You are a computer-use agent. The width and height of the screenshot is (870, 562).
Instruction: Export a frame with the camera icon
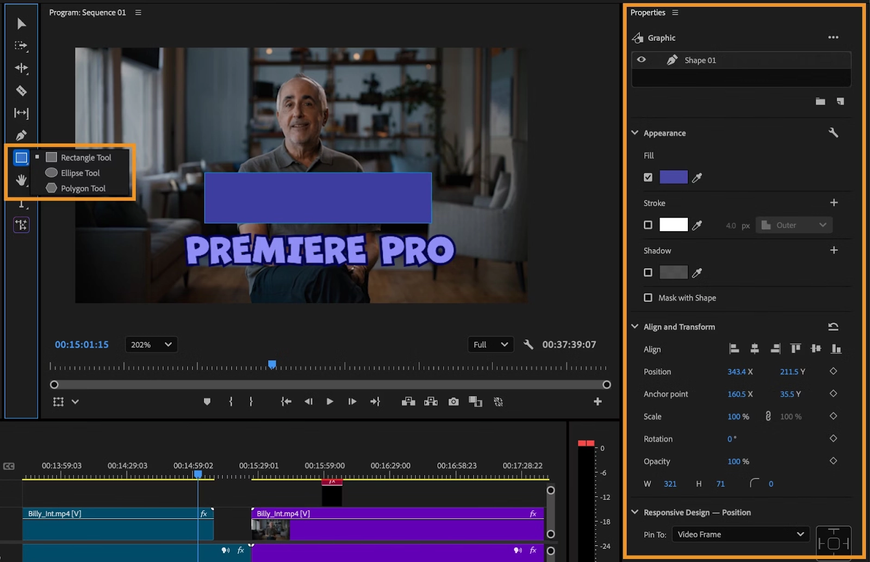pos(453,402)
